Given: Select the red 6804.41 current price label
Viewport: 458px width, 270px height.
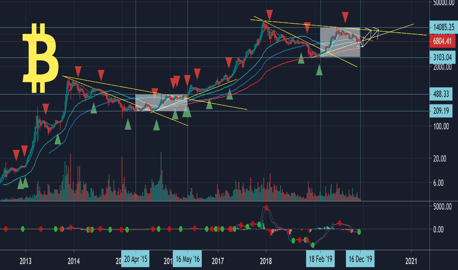Looking at the screenshot, I should coord(442,41).
